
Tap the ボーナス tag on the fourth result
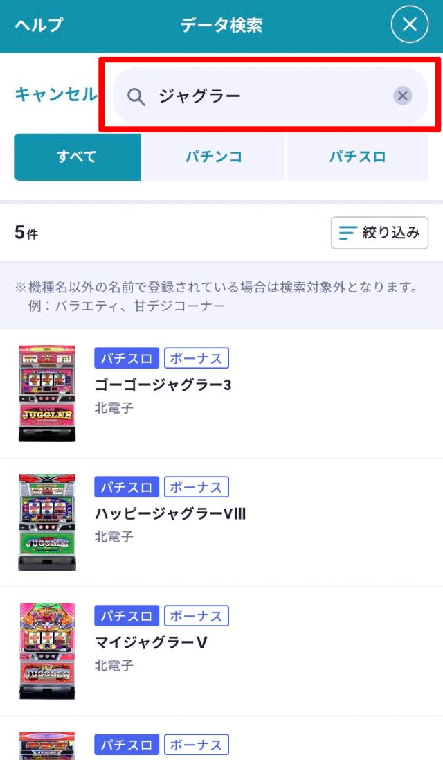tap(197, 745)
